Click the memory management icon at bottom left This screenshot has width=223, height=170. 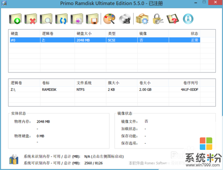coord(14,159)
